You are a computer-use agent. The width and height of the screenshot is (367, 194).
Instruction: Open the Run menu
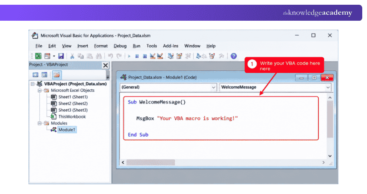[x=136, y=46]
